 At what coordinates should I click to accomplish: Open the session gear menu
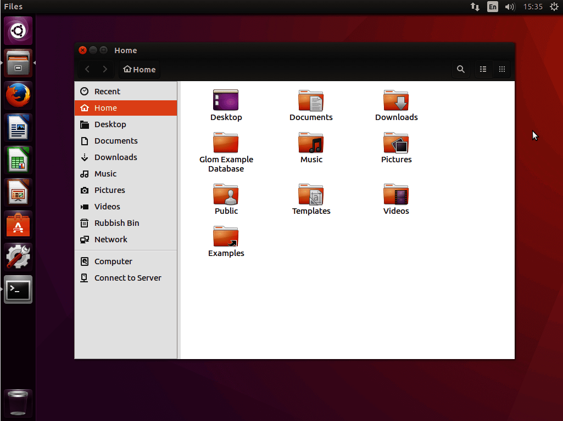(554, 7)
